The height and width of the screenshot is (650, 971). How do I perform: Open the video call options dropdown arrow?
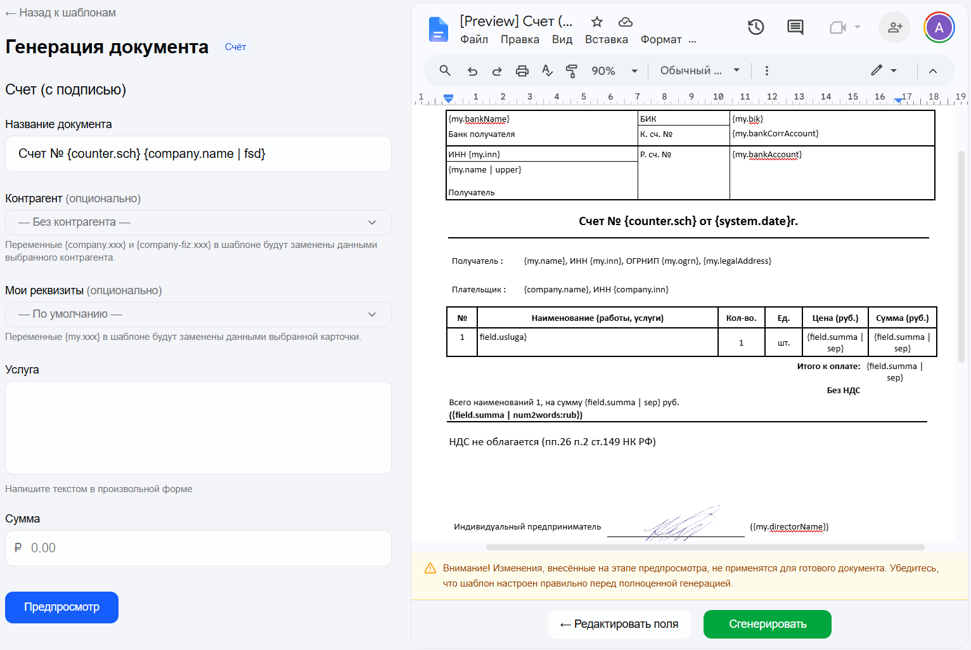(x=858, y=27)
